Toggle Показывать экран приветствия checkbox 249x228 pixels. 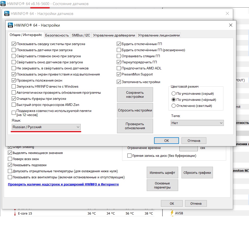pos(14,74)
